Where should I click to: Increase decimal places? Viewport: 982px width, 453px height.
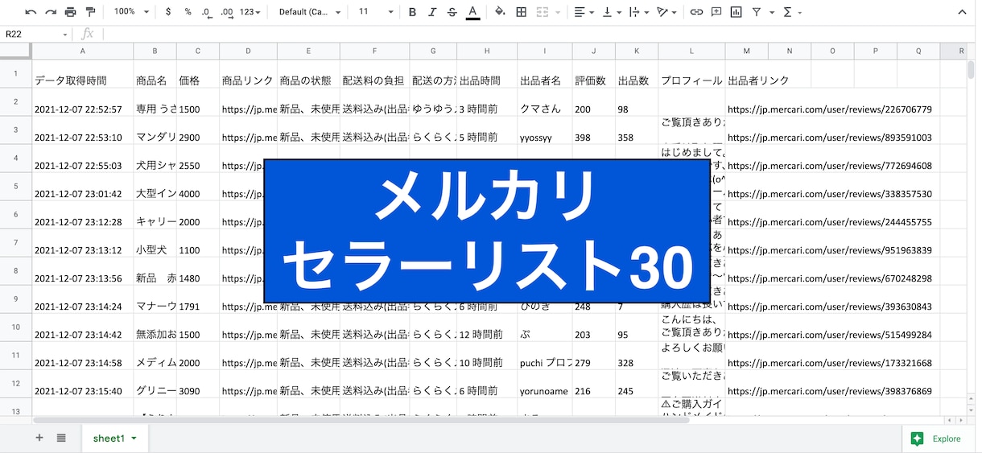click(x=227, y=12)
